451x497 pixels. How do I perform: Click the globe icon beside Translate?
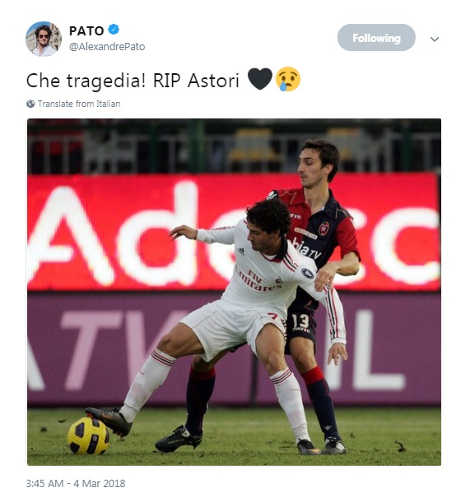pyautogui.click(x=30, y=104)
